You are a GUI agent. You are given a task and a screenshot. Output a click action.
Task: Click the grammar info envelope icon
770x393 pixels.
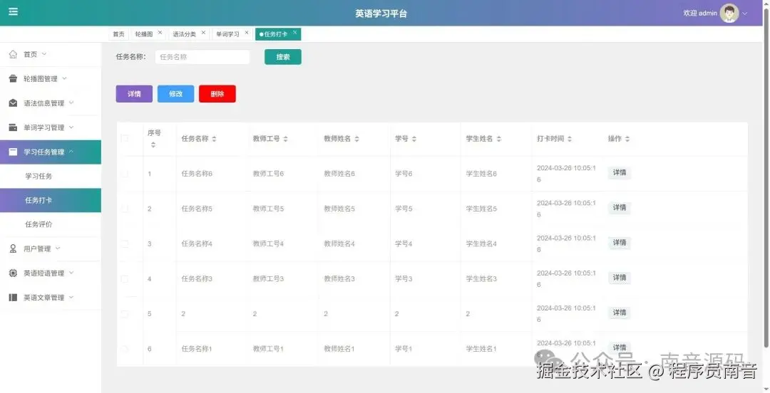click(14, 103)
